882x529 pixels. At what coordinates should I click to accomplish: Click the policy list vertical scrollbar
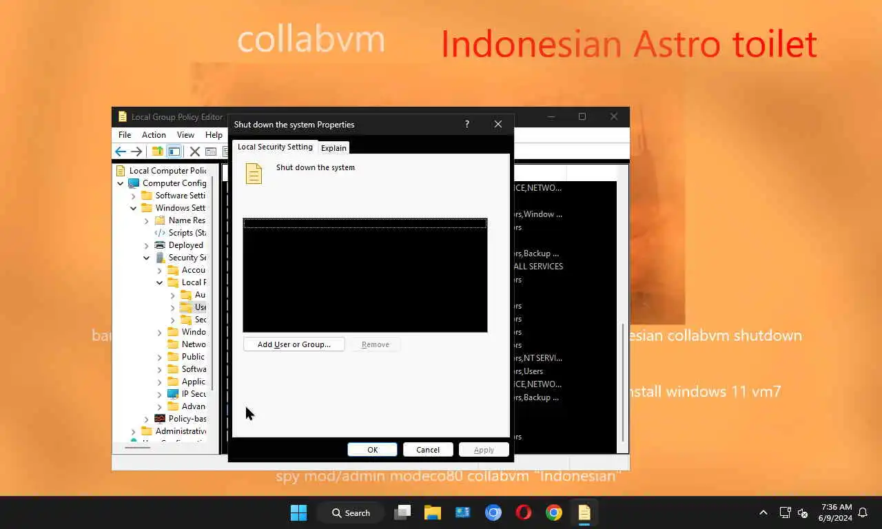tap(623, 382)
